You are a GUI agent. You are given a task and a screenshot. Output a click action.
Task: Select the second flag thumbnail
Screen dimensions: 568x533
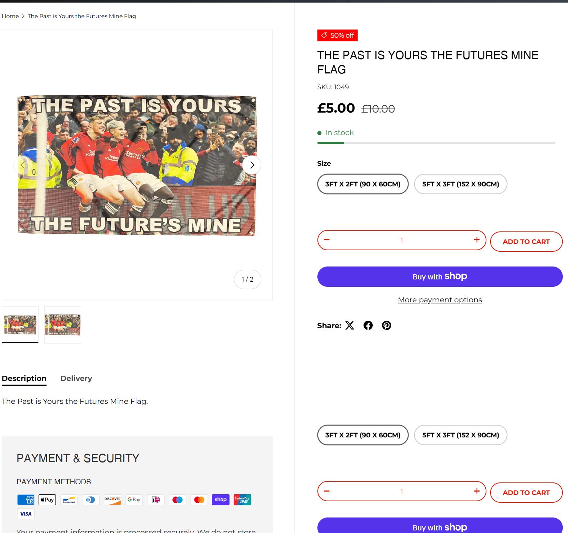coord(63,325)
